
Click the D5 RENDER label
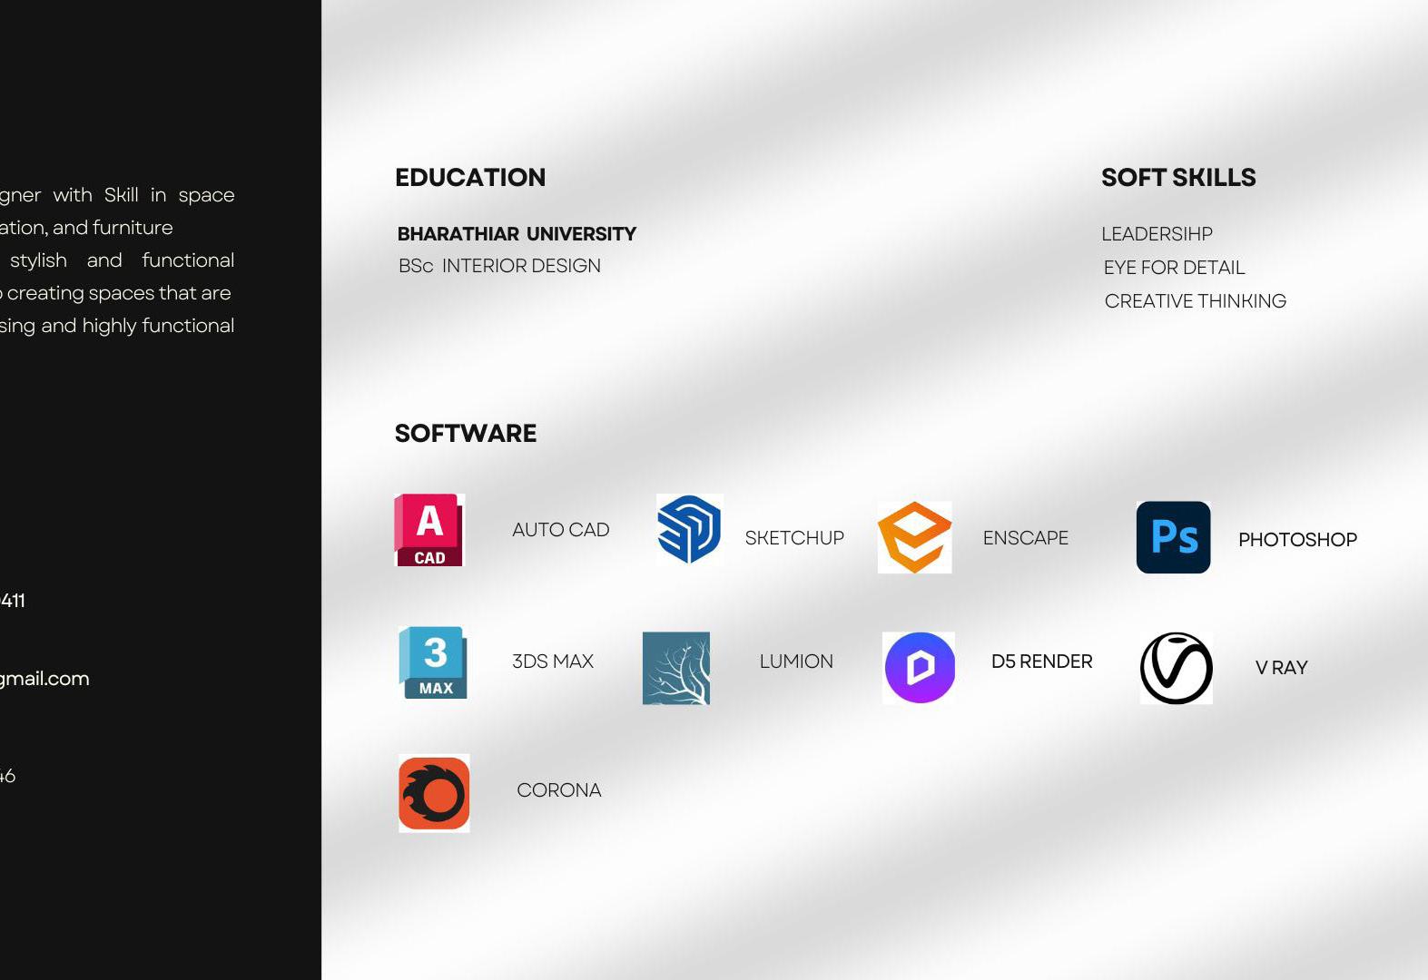1041,661
